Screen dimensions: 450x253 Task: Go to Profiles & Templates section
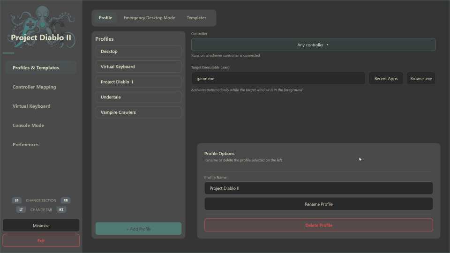click(x=41, y=67)
